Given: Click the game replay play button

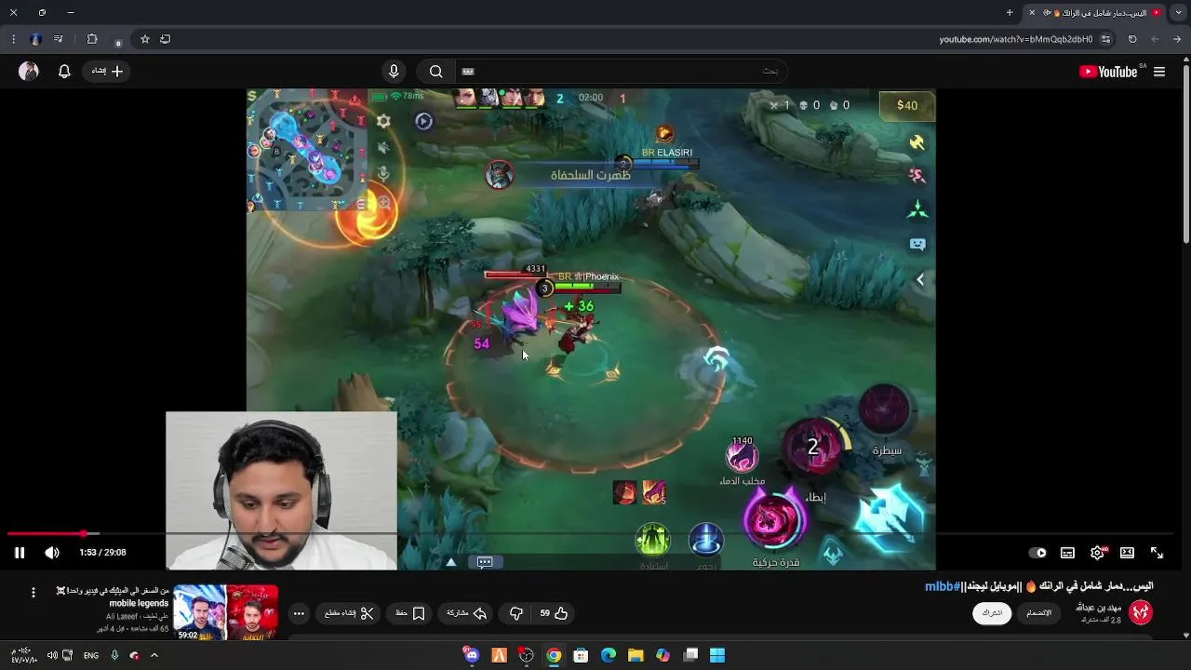Looking at the screenshot, I should [423, 121].
